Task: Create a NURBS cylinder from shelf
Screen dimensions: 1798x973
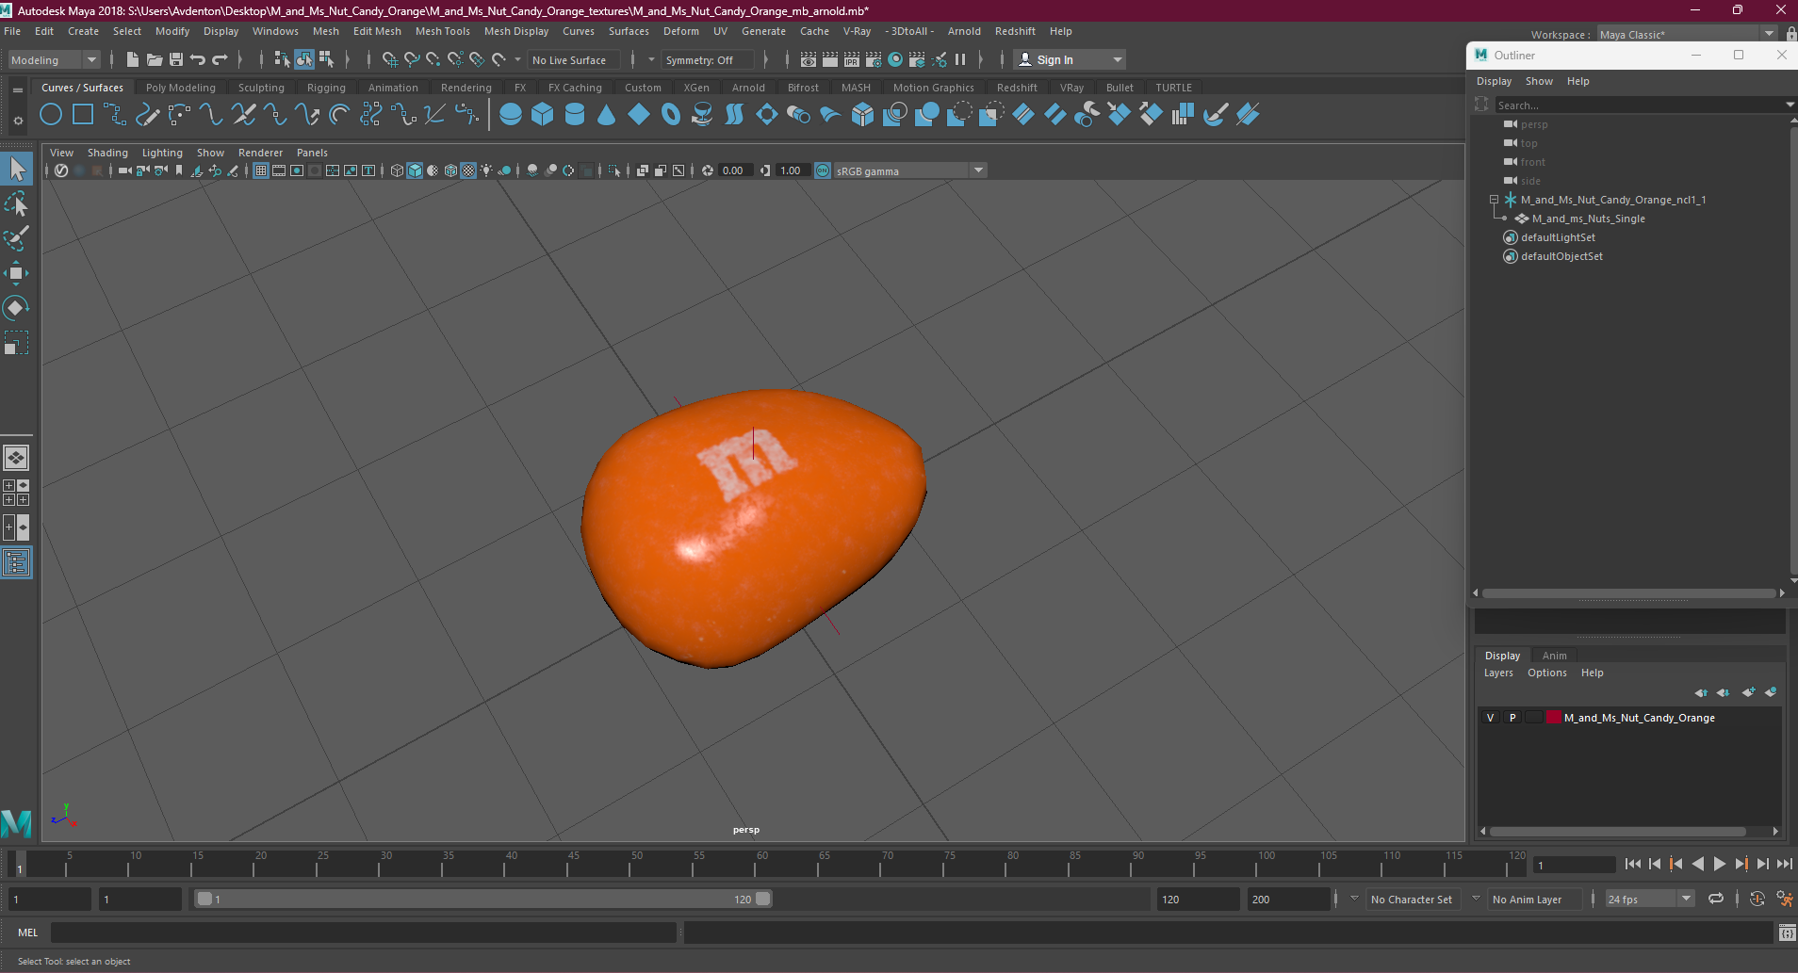Action: [575, 115]
